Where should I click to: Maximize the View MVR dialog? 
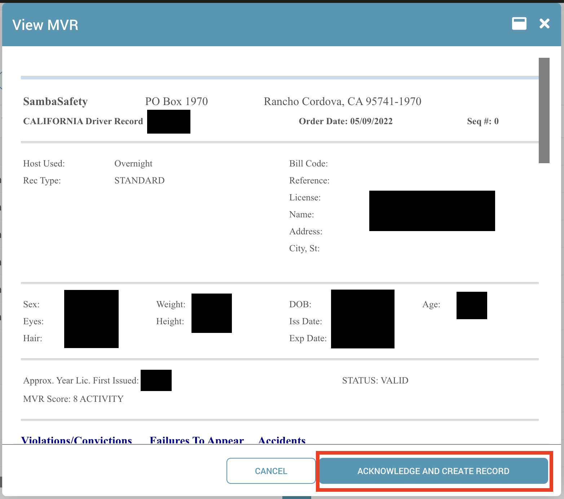(x=519, y=24)
